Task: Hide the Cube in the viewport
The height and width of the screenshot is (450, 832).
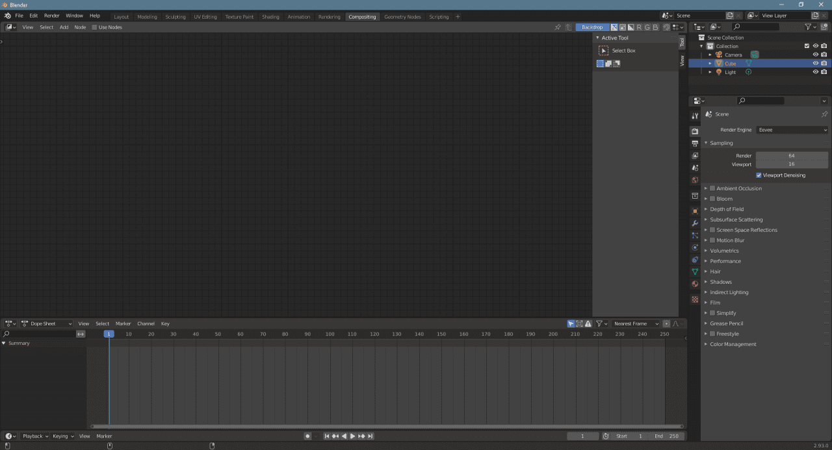Action: pos(816,63)
